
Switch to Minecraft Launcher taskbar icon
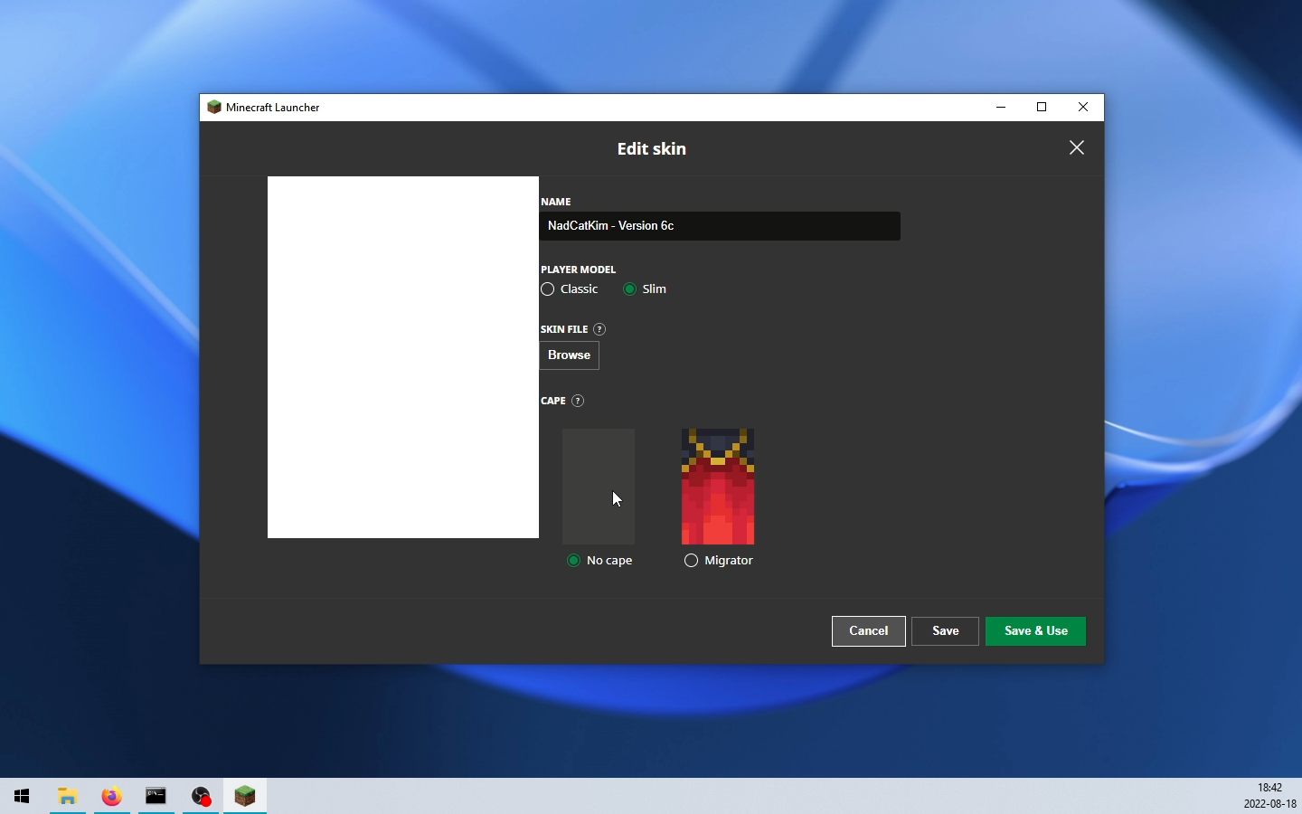pos(246,796)
